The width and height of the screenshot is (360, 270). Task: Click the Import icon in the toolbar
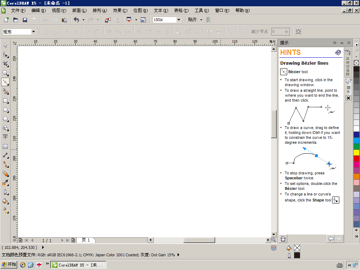click(x=108, y=20)
